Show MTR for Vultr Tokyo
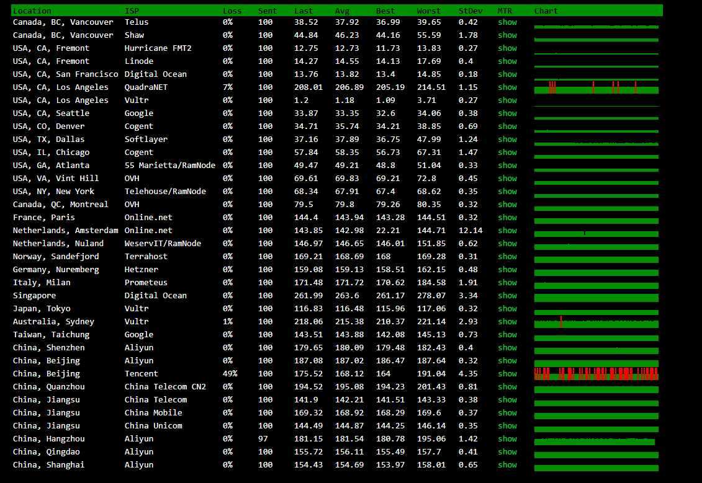The image size is (702, 483). coord(507,308)
